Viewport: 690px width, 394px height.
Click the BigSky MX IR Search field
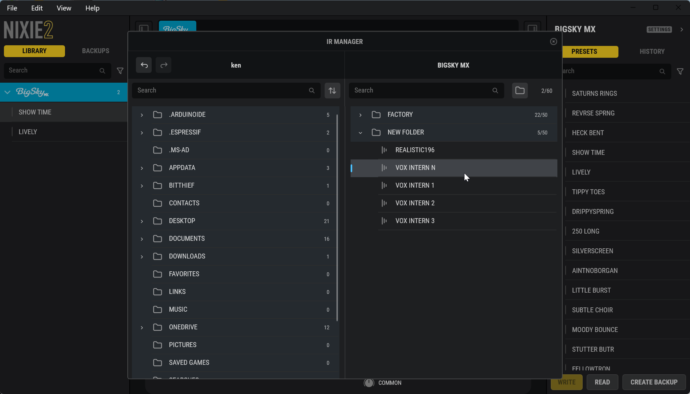[426, 91]
